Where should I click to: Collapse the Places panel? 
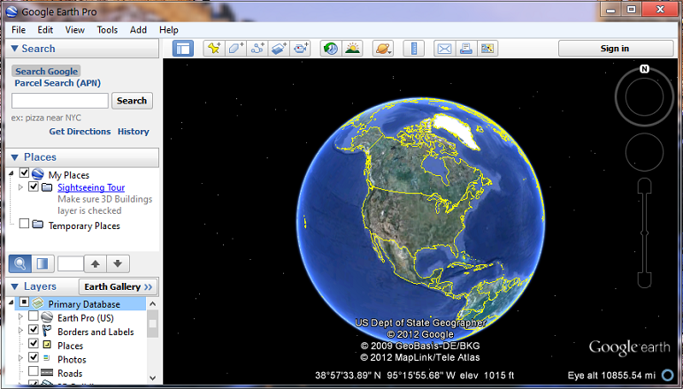14,157
